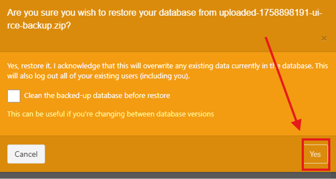This screenshot has width=336, height=179.
Task: Confirm the restore by clicking Yes
Action: [315, 154]
